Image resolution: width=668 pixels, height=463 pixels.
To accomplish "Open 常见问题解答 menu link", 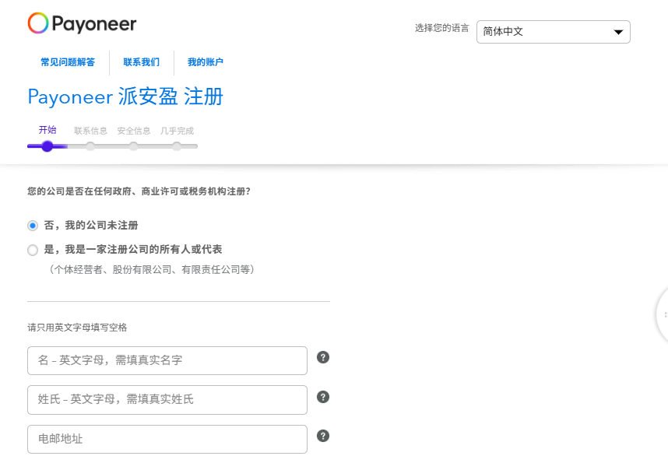I will (68, 62).
